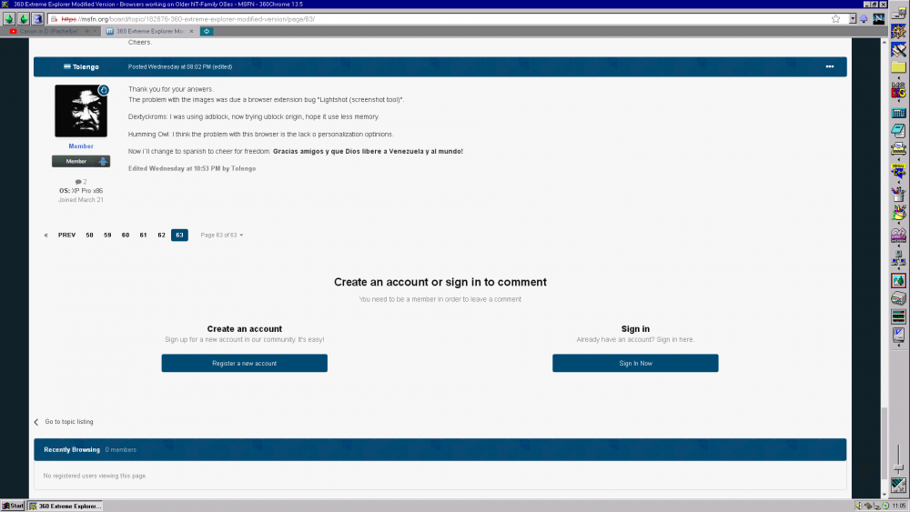The width and height of the screenshot is (910, 512).
Task: Click the address bar URL field
Action: coord(441,19)
